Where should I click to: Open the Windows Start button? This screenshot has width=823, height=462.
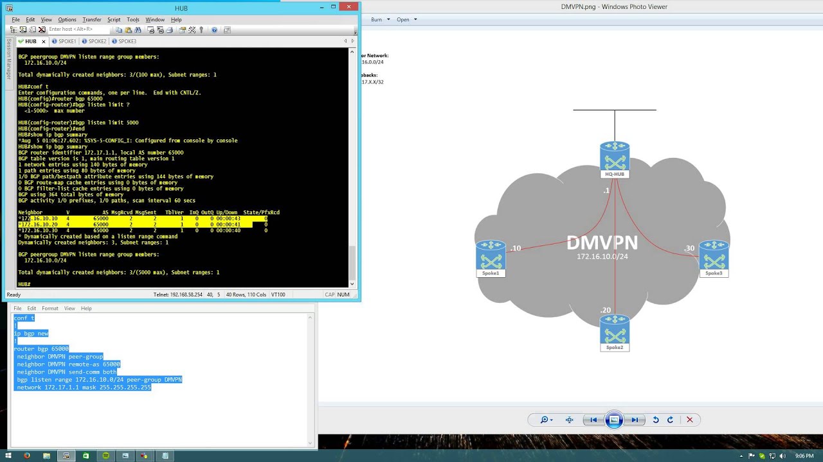coord(9,456)
